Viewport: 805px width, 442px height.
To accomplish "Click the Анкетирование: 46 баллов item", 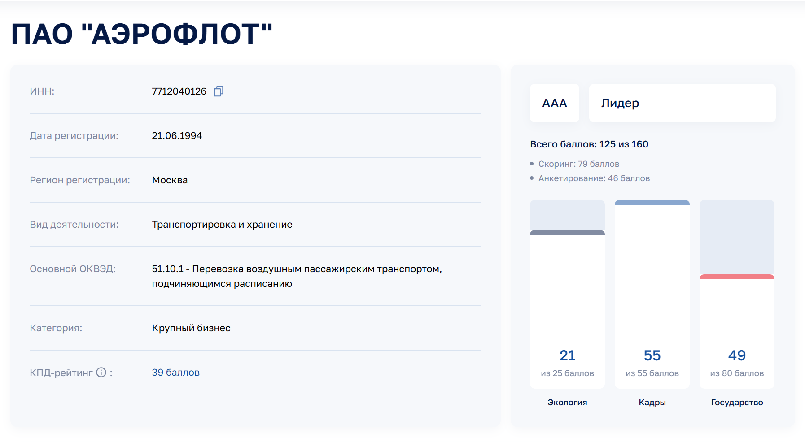I will click(x=594, y=178).
